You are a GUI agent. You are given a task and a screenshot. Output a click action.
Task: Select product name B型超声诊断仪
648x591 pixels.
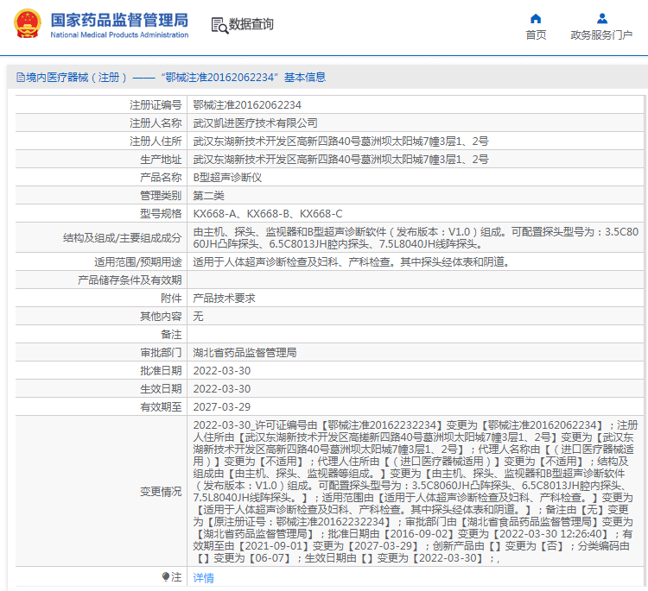[227, 178]
